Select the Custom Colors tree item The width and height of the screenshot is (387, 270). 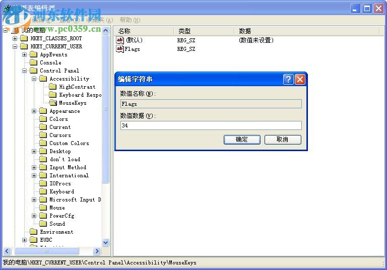coord(69,143)
